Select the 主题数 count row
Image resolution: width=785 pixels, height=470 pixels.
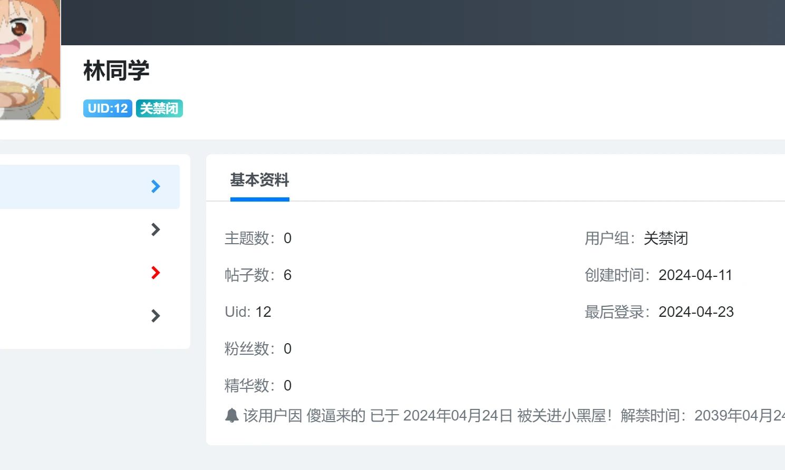click(x=258, y=238)
